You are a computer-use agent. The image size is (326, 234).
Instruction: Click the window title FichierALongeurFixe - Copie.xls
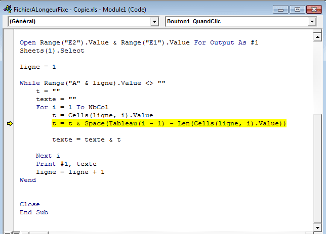(80, 10)
